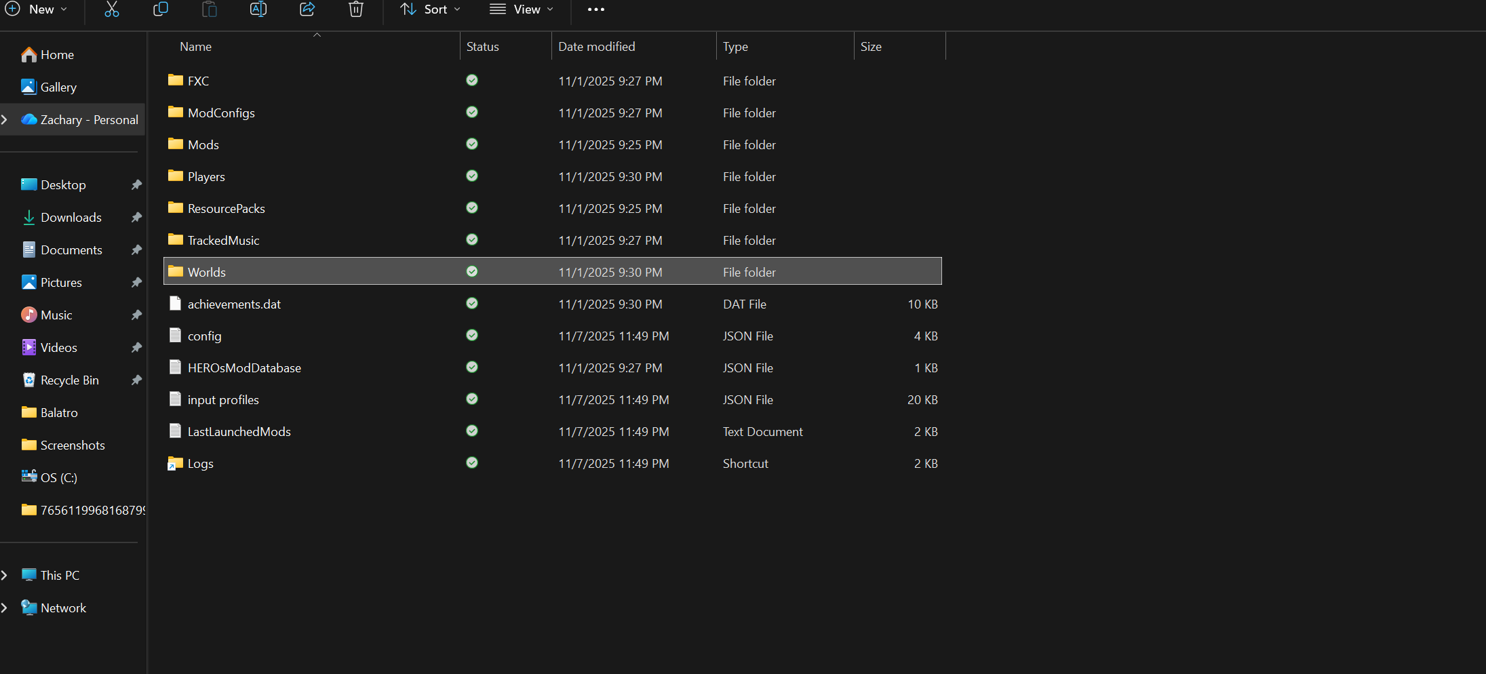Open the See more ellipsis menu
1486x674 pixels.
596,9
